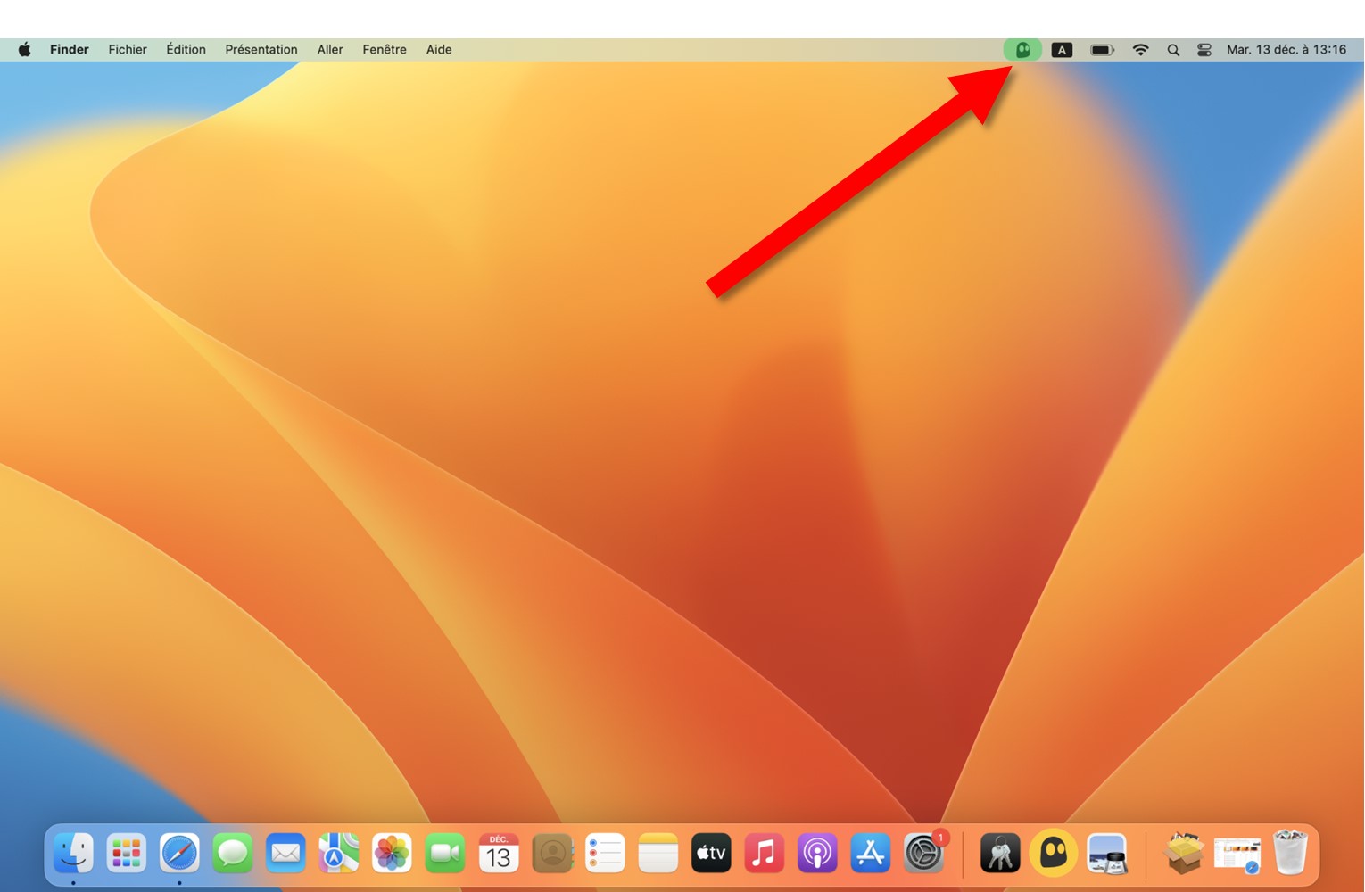Screen dimensions: 1365x892
Task: Open Preview from the Dock
Action: 1107,854
